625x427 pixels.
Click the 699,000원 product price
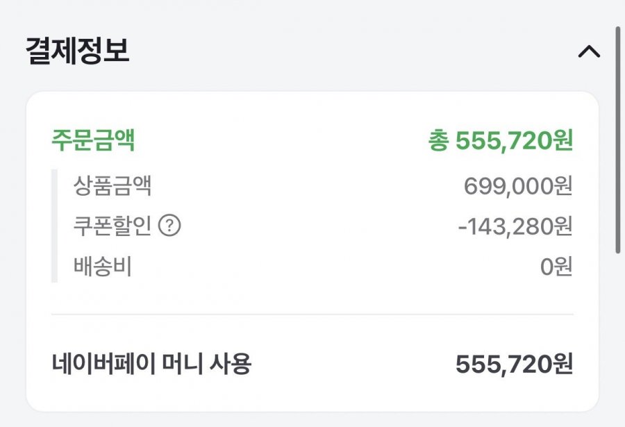tap(518, 186)
